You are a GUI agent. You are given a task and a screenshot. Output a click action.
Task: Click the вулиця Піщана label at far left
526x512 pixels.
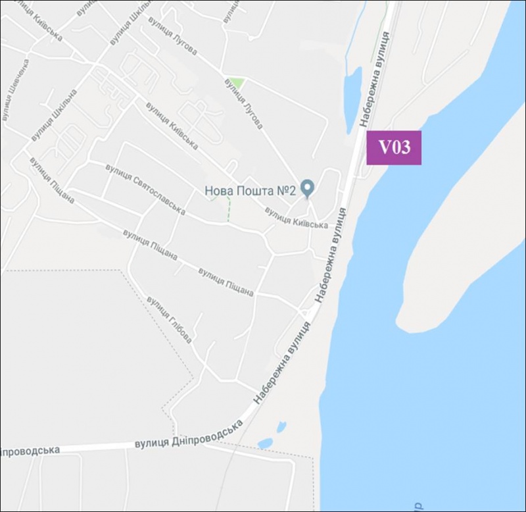coord(52,180)
